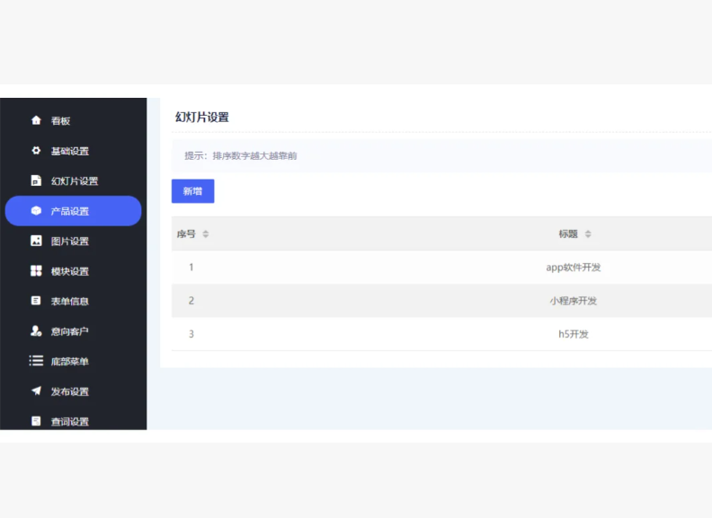Open the 发布设置 menu item
The image size is (712, 518).
(73, 391)
